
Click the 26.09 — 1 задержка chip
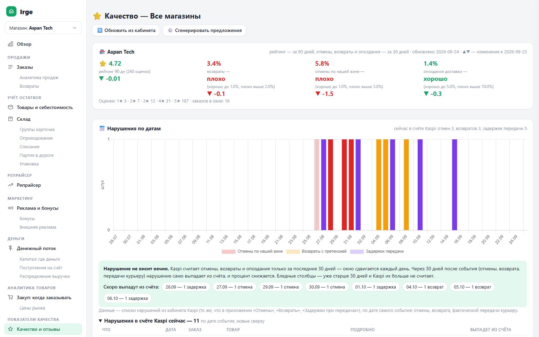pyautogui.click(x=186, y=287)
